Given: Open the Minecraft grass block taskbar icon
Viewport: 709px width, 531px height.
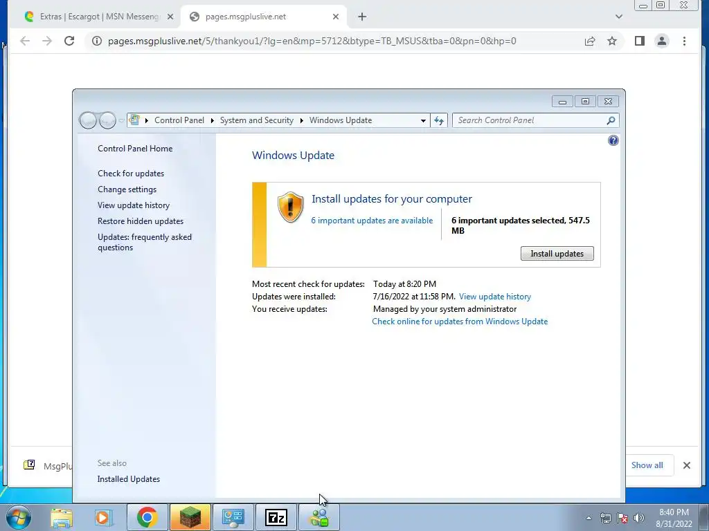Looking at the screenshot, I should pyautogui.click(x=190, y=517).
